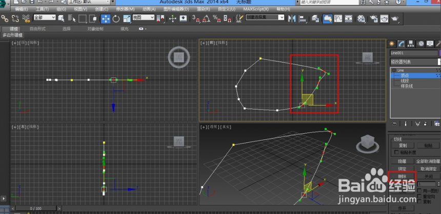Click the 隐藏 button
441x214 pixels.
click(x=402, y=161)
